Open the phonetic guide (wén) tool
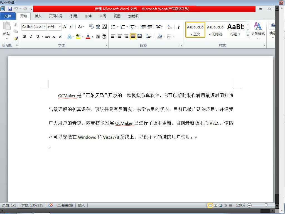Viewport: 285px width, 214px height. click(98, 27)
